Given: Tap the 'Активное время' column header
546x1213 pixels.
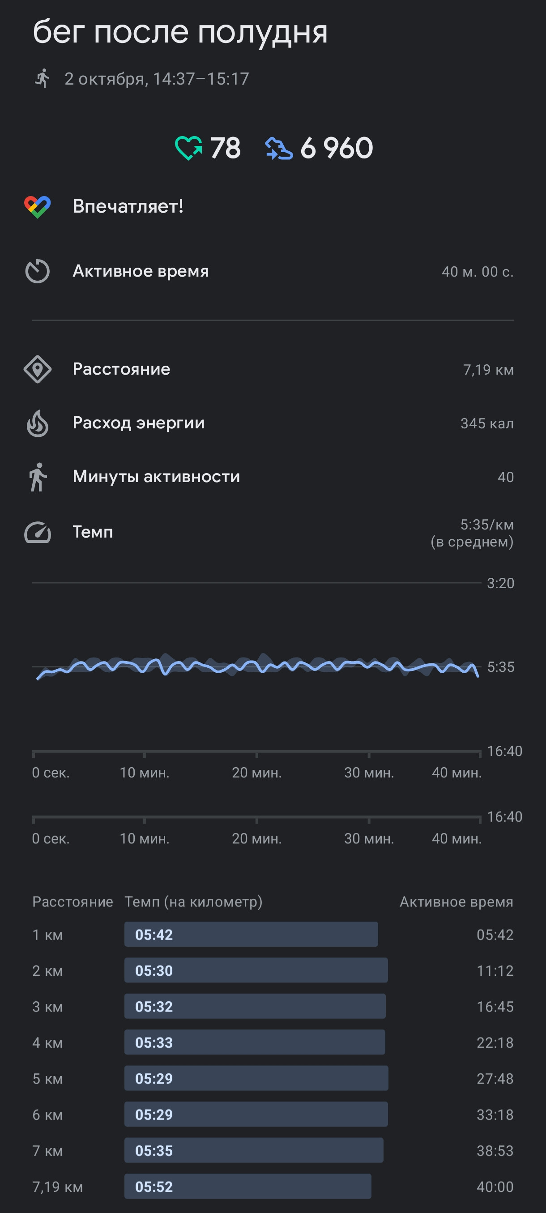Looking at the screenshot, I should click(456, 902).
